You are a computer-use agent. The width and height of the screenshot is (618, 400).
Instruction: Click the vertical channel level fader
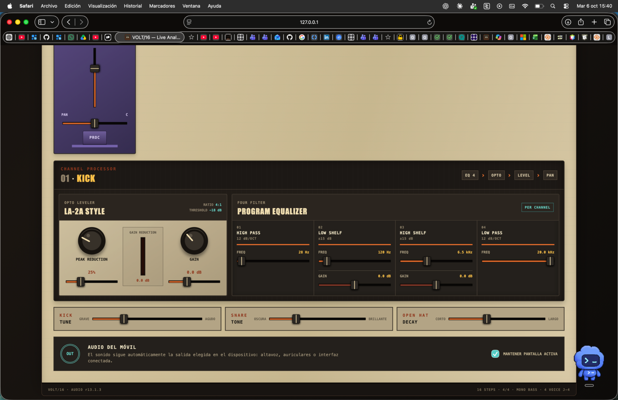[x=94, y=77]
